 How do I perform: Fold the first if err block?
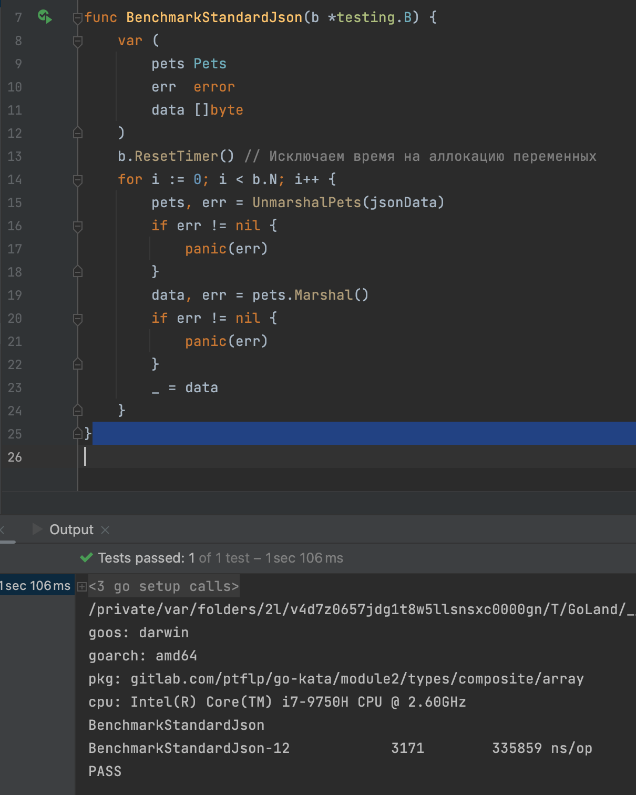78,226
